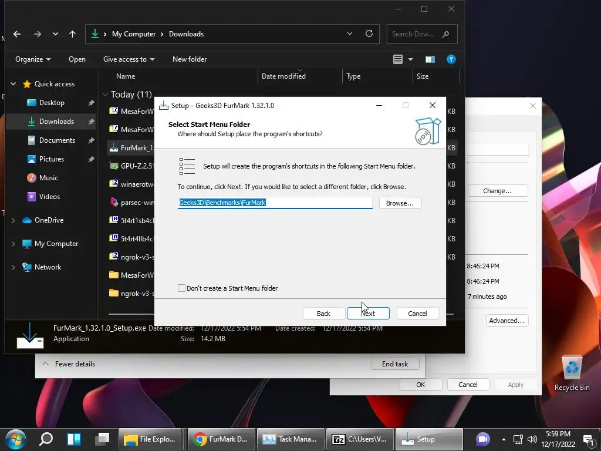601x451 pixels.
Task: Select the first MesaForW archive file
Action: [x=131, y=111]
